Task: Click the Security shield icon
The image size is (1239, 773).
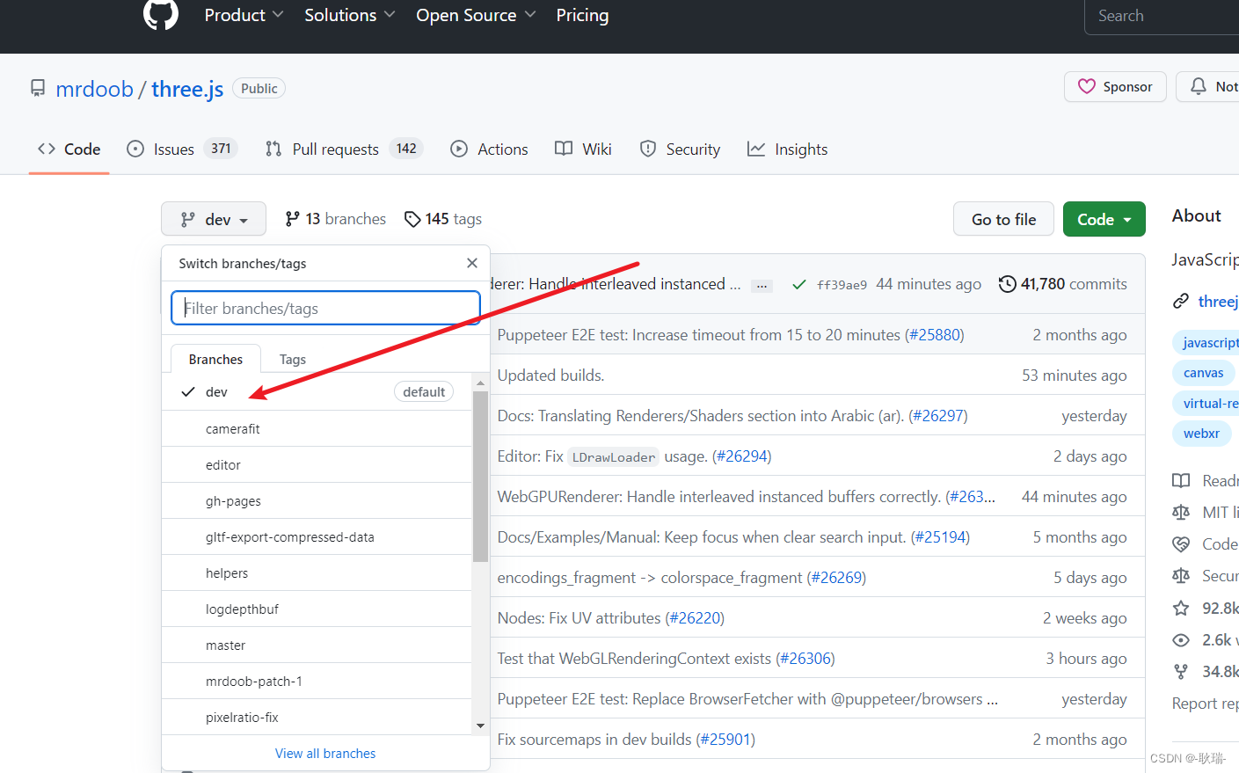Action: click(648, 149)
